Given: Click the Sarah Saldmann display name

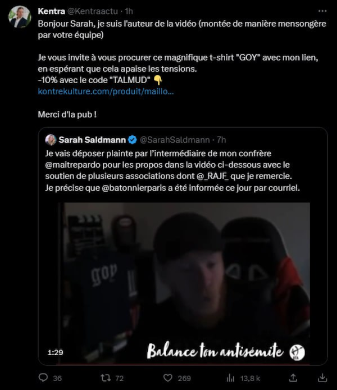Looking at the screenshot, I should click(92, 140).
